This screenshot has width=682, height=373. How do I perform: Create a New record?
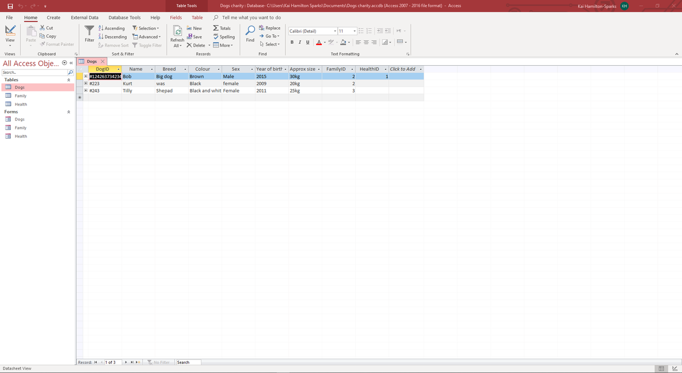(x=194, y=28)
